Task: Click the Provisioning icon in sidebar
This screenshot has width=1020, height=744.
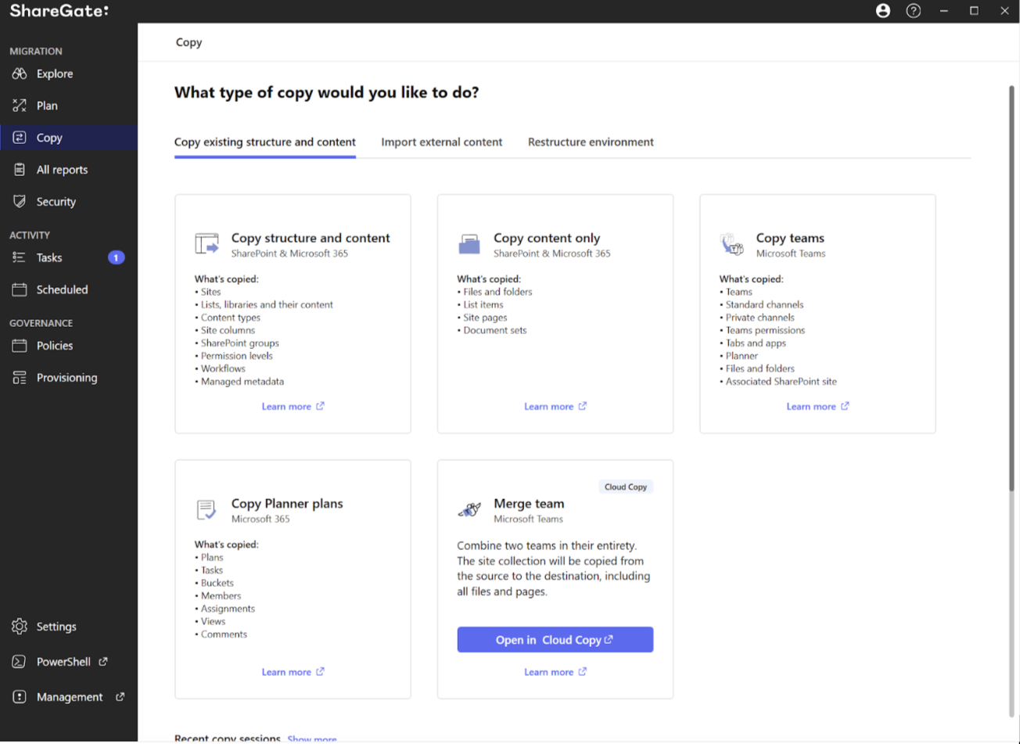Action: click(20, 378)
